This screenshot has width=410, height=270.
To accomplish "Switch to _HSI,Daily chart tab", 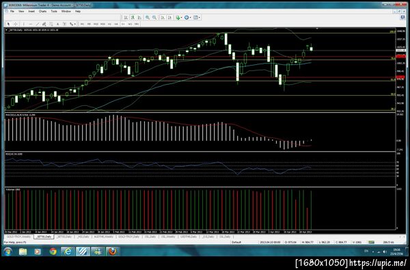I will click(83, 237).
